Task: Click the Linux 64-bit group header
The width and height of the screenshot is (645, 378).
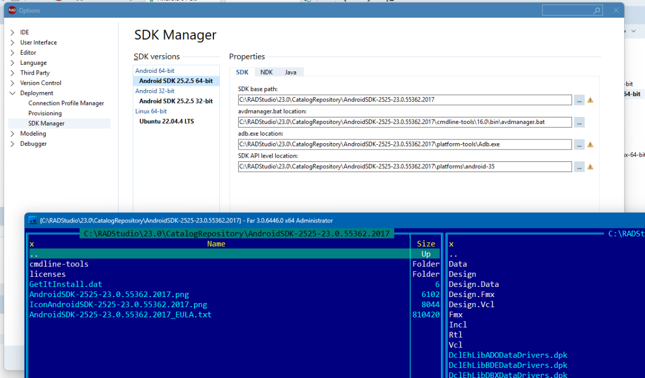Action: coord(151,112)
